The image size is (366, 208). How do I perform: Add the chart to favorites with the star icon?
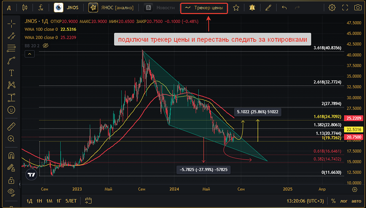coord(236,8)
